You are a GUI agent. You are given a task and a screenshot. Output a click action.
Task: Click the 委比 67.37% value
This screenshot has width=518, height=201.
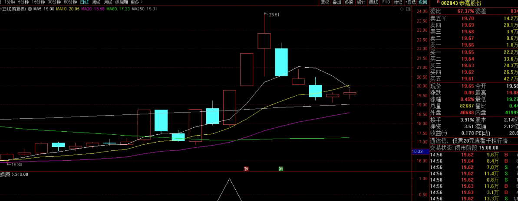click(x=466, y=11)
